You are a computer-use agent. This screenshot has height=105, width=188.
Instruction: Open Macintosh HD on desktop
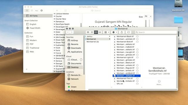point(178,6)
